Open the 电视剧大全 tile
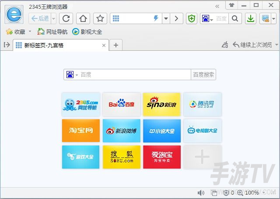 [x=203, y=131]
